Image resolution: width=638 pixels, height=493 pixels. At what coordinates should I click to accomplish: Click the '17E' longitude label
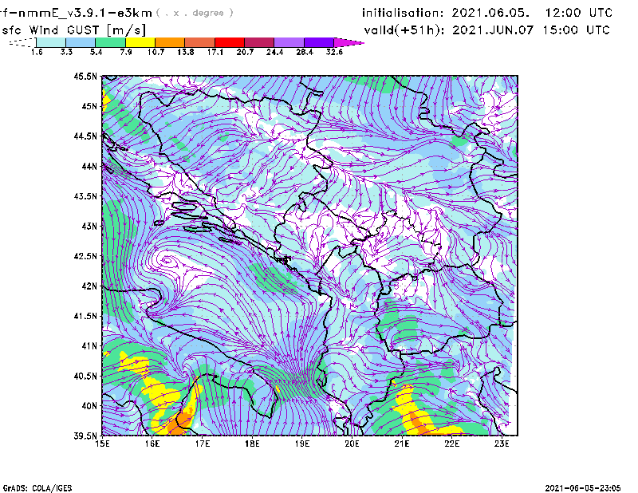(x=203, y=444)
